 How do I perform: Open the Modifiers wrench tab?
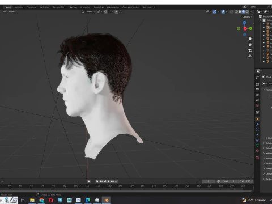tap(257, 124)
